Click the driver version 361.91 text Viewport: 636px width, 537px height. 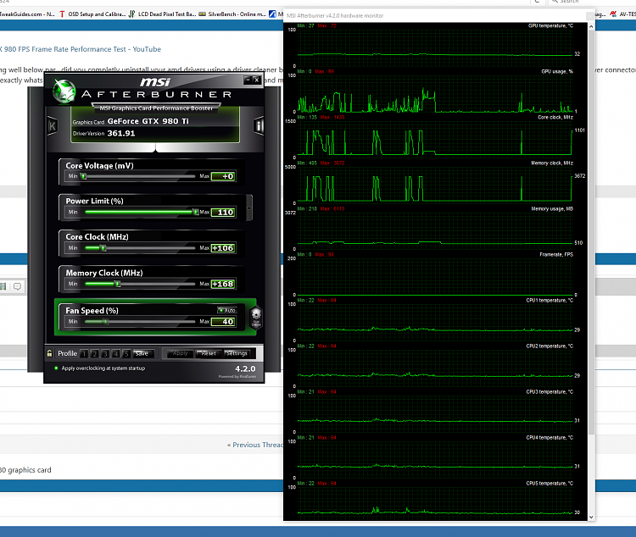tap(121, 133)
